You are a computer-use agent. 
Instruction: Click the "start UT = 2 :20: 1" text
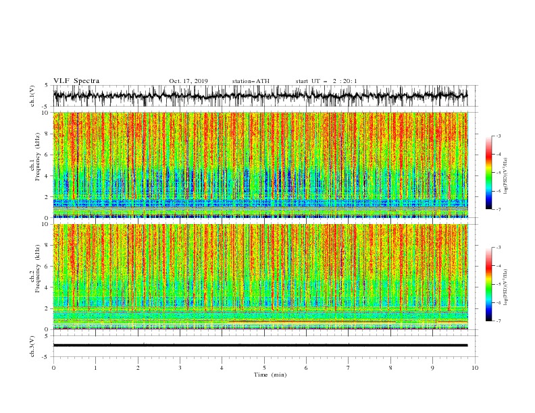coord(326,81)
